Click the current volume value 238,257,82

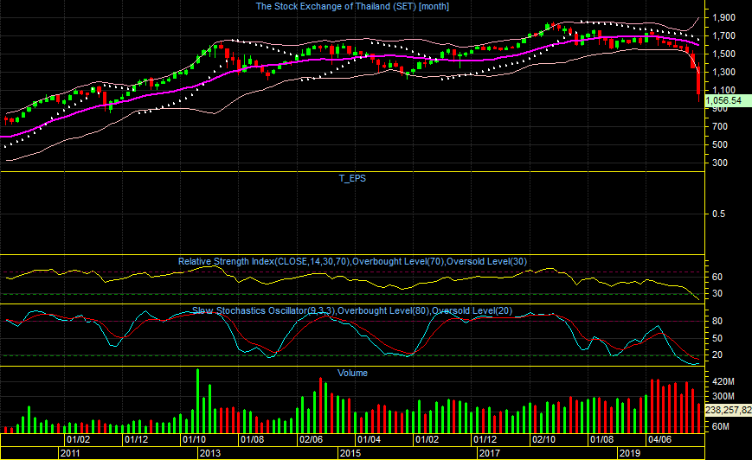729,410
